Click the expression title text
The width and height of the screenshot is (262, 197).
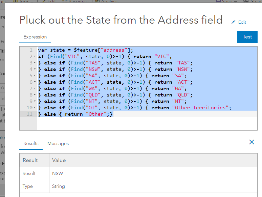pos(121,20)
